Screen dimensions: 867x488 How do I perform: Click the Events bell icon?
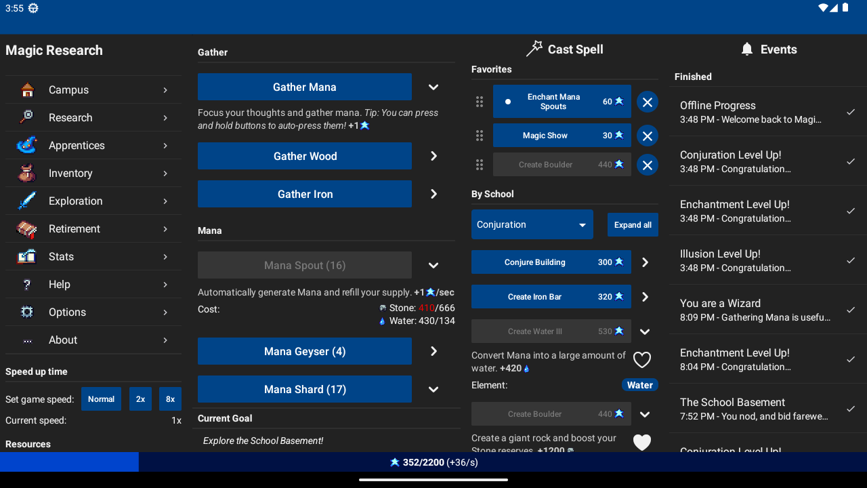(x=746, y=49)
